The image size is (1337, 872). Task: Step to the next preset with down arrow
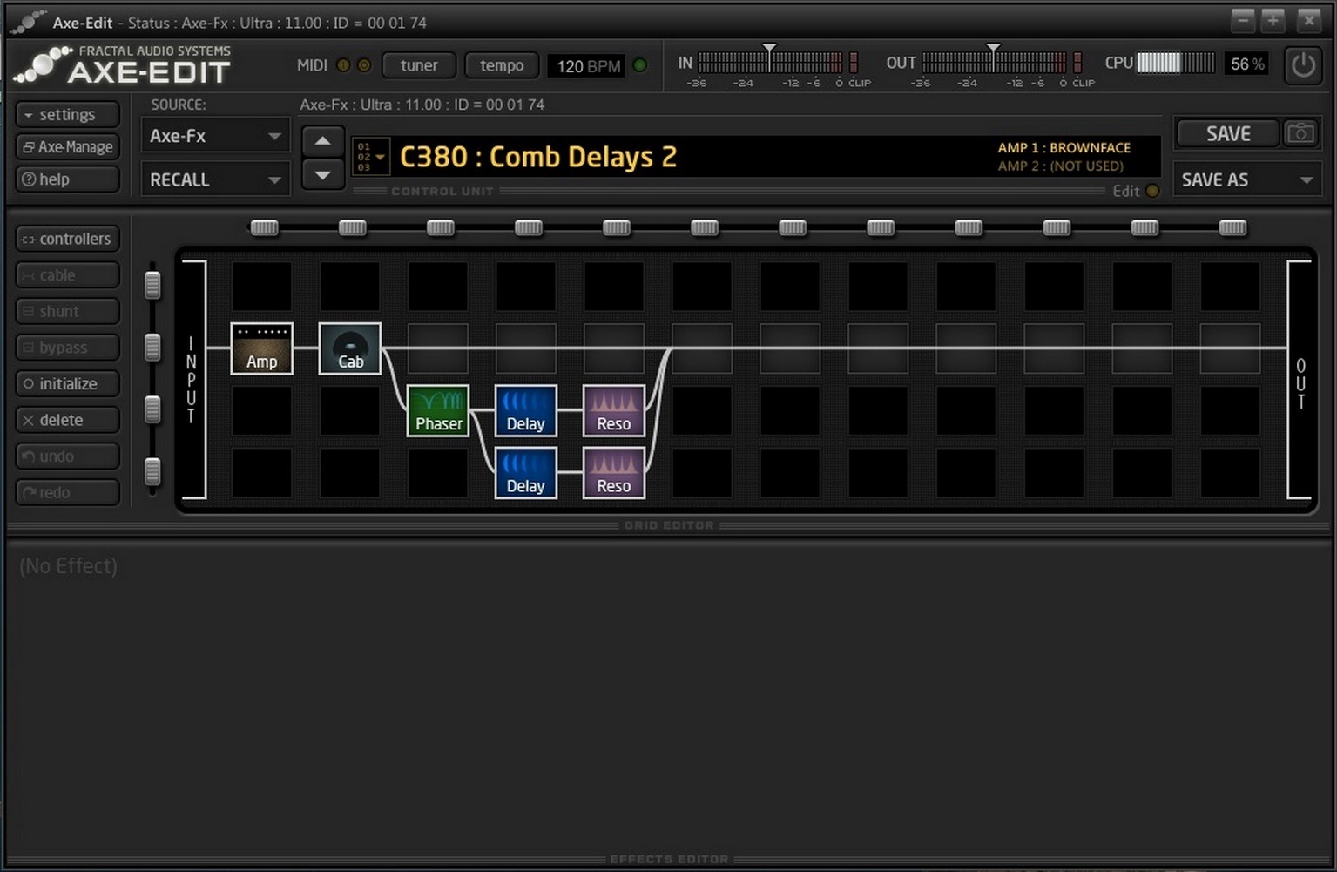[x=322, y=175]
